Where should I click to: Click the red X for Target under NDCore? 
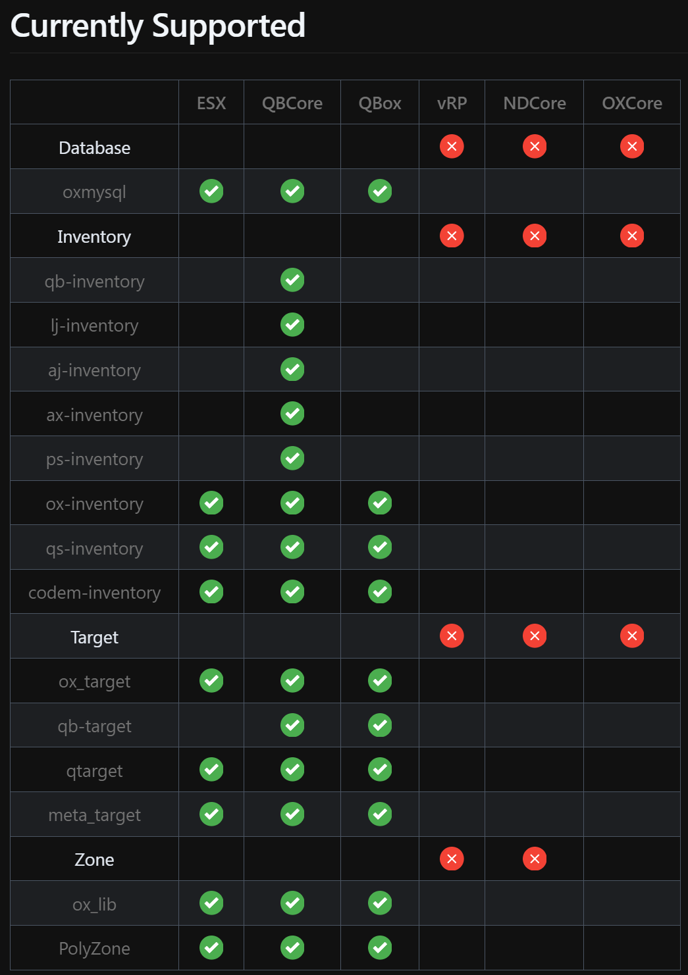(535, 636)
